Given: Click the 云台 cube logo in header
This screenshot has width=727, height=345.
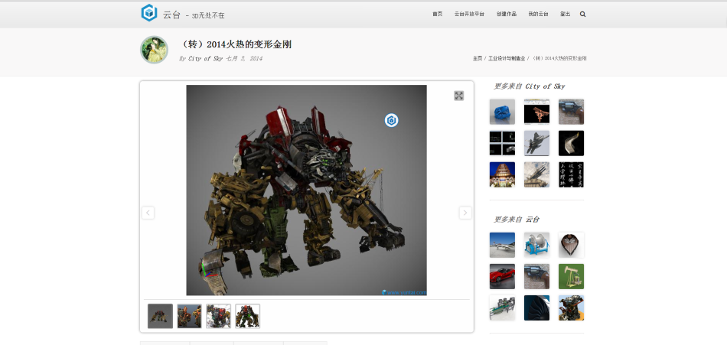Looking at the screenshot, I should [148, 13].
